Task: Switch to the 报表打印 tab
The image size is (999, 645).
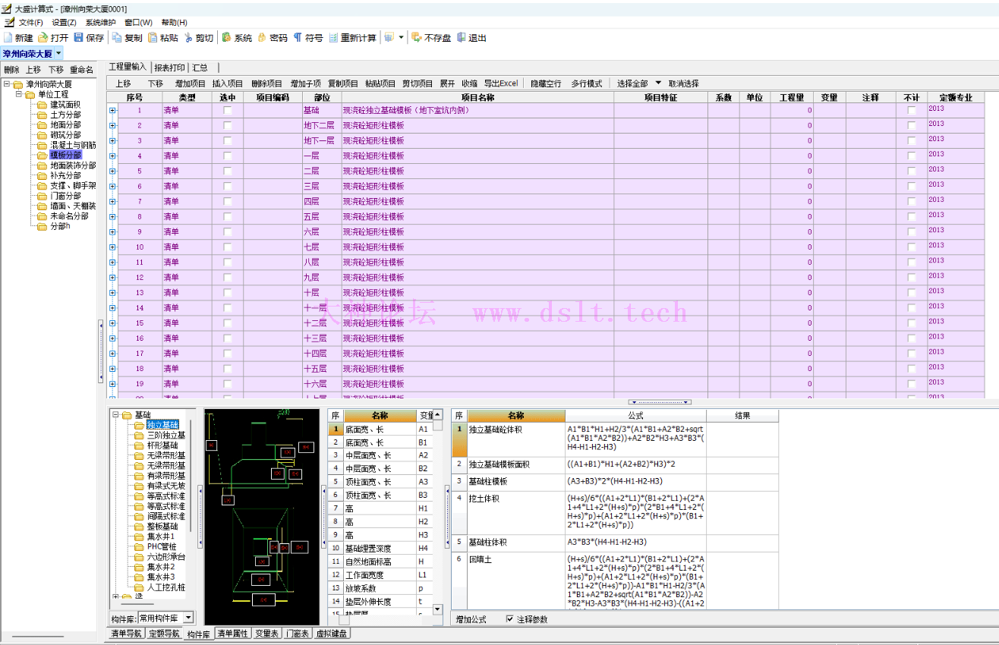Action: click(x=169, y=68)
